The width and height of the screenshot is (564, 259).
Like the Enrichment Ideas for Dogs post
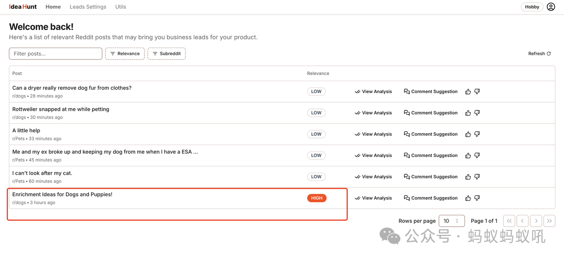pyautogui.click(x=468, y=198)
